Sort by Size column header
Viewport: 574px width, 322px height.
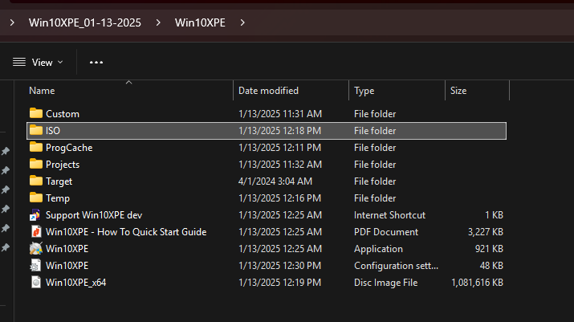(458, 91)
